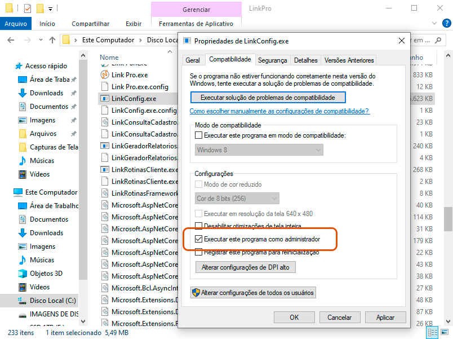The width and height of the screenshot is (453, 339).
Task: Click the Disco Local (C:) drive icon
Action: pos(23,301)
